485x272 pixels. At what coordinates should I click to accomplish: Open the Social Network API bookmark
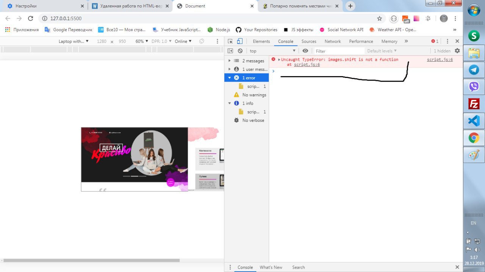[341, 30]
